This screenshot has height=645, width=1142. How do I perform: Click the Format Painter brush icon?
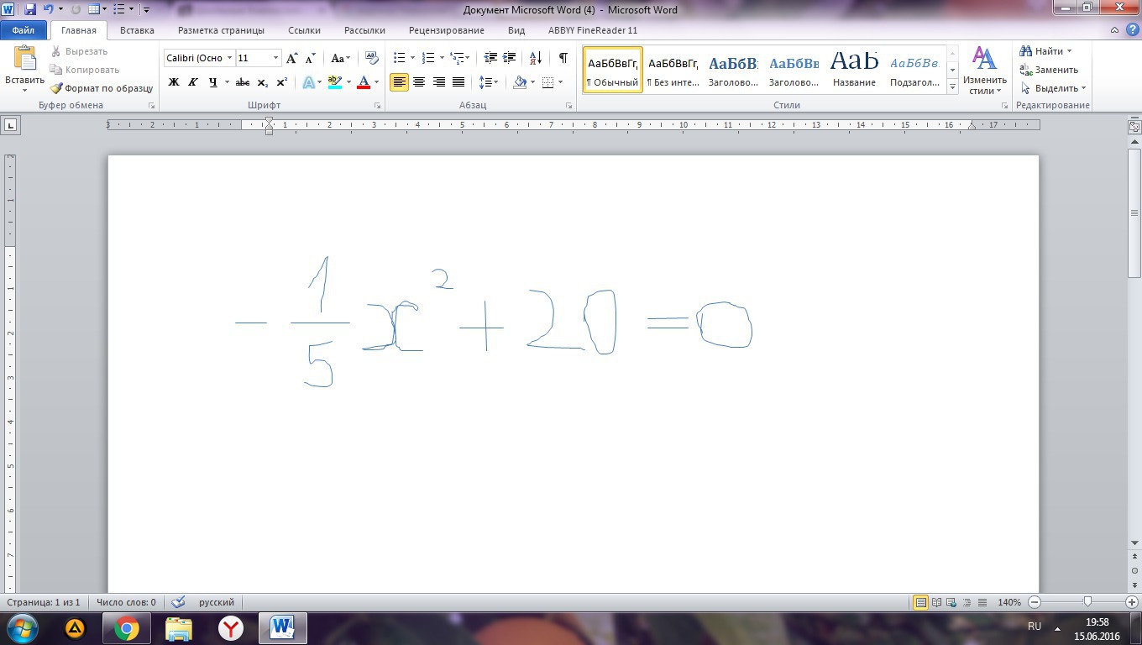pyautogui.click(x=57, y=88)
